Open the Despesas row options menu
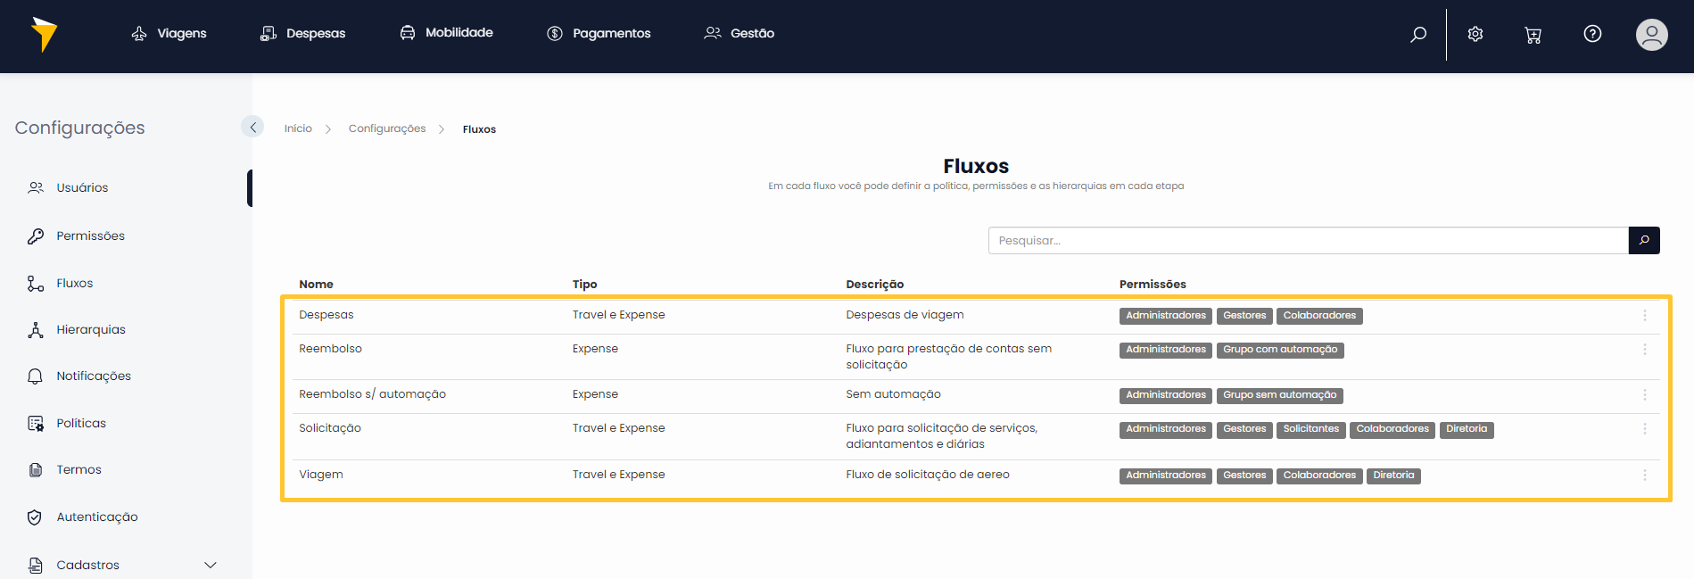1694x579 pixels. tap(1645, 315)
